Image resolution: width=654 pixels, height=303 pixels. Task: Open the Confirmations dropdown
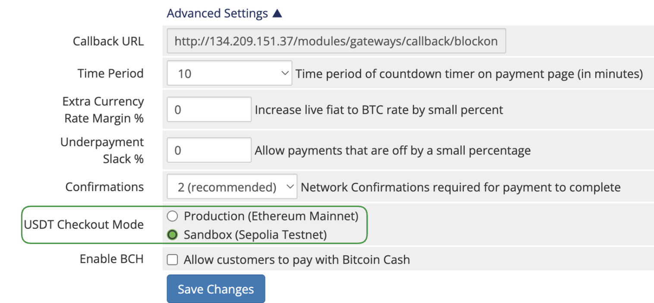(x=232, y=187)
